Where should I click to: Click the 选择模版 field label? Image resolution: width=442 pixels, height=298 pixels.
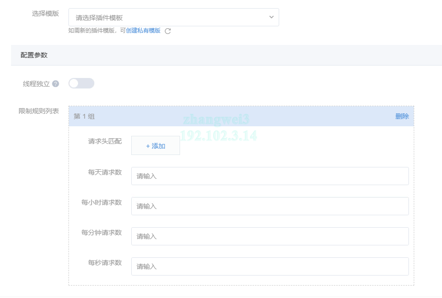click(x=45, y=13)
